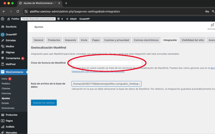Click OceanWP in the admin bar
The width and height of the screenshot is (215, 134).
pyautogui.click(x=84, y=19)
